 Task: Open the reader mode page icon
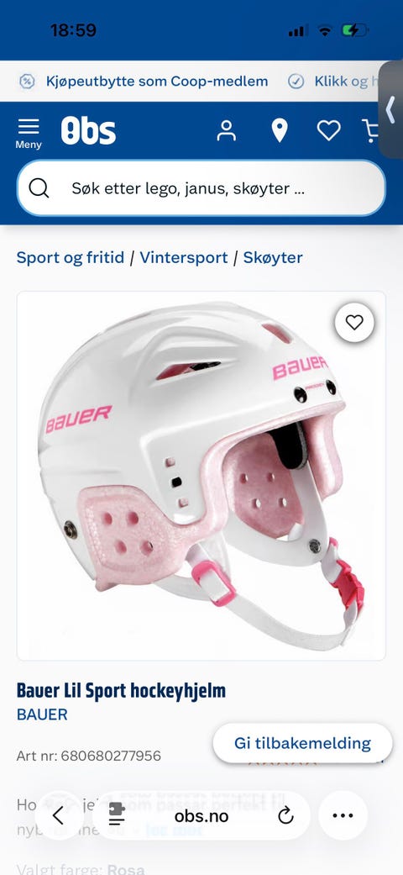click(117, 816)
